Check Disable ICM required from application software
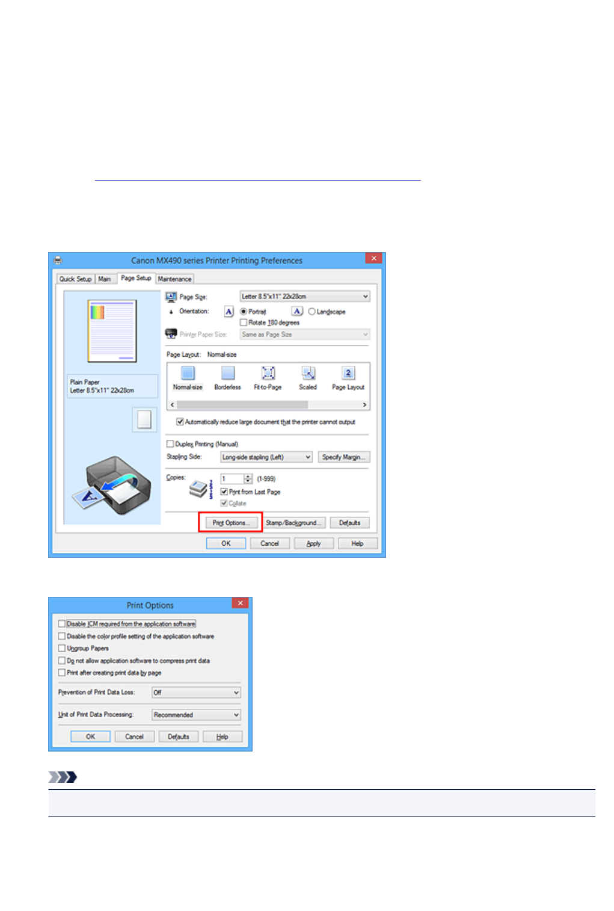Image resolution: width=614 pixels, height=911 pixels. 62,624
